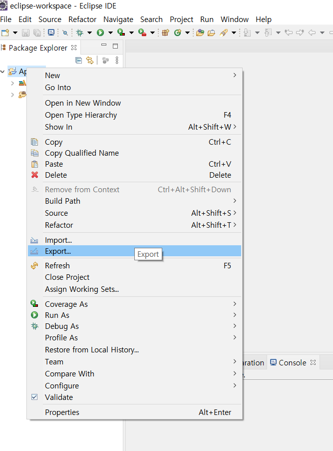Click the green Run toolbar icon

100,33
